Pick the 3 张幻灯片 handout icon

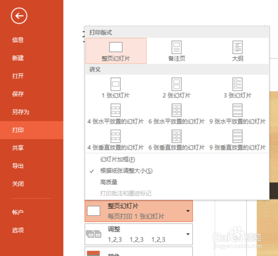point(237,84)
